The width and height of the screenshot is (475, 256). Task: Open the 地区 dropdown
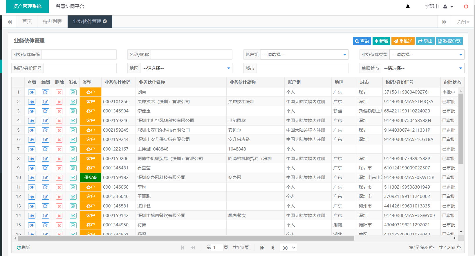point(186,68)
